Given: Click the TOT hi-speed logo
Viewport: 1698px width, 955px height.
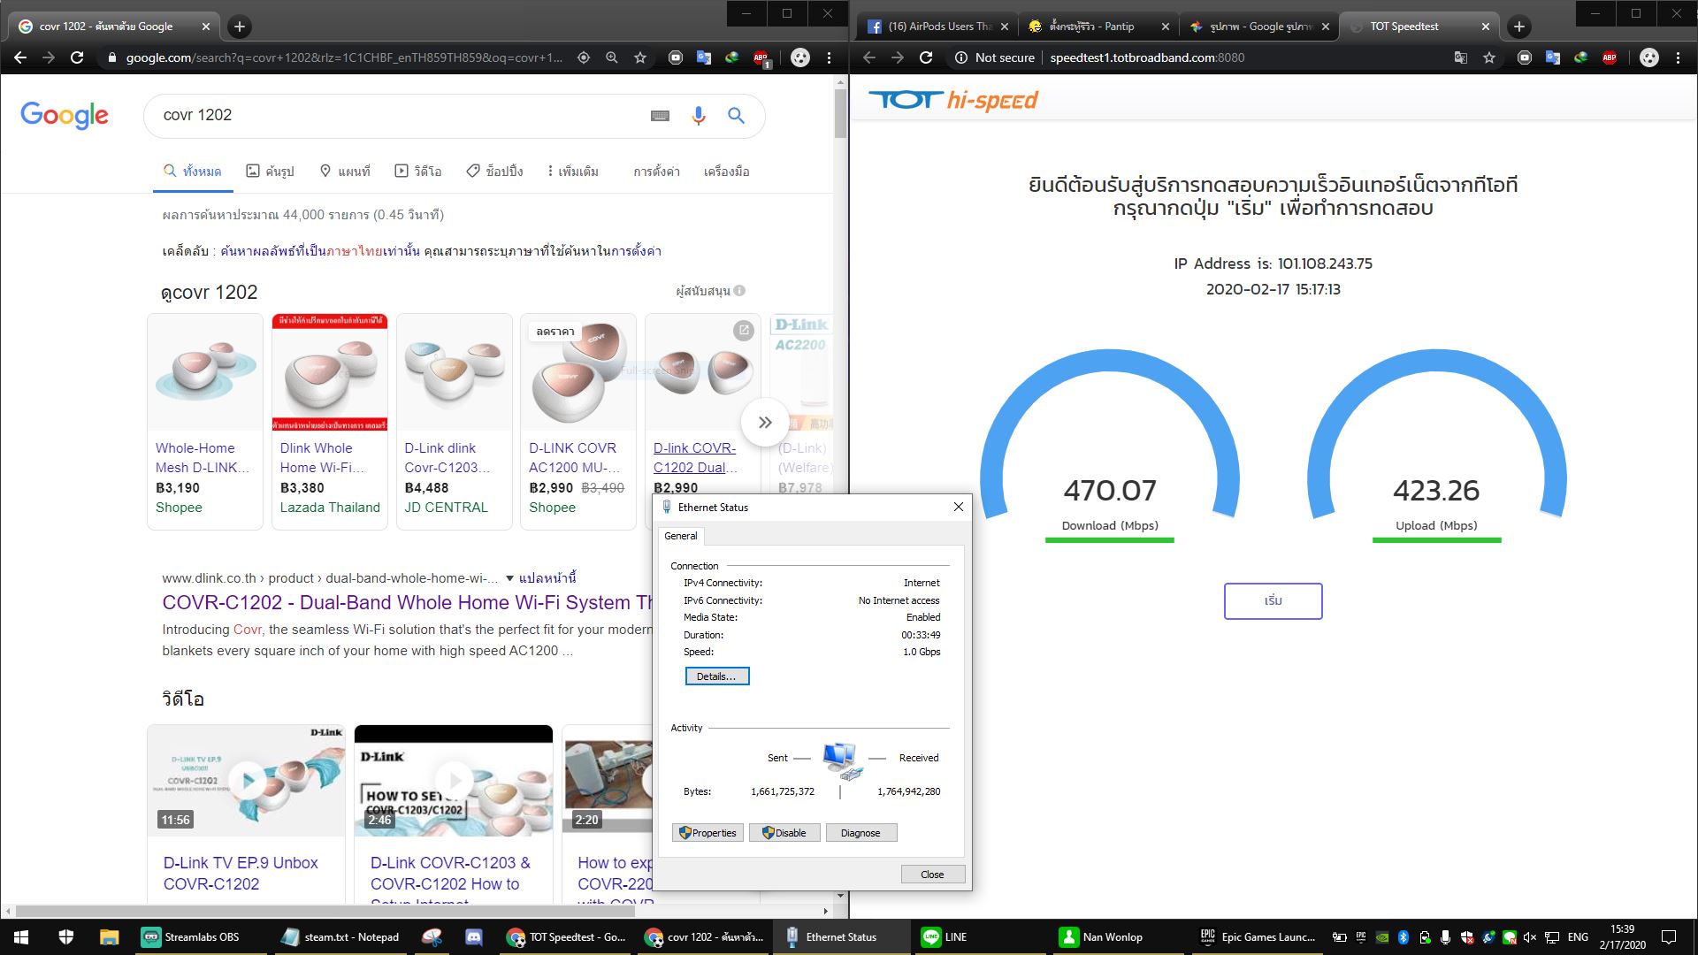Looking at the screenshot, I should click(x=953, y=100).
